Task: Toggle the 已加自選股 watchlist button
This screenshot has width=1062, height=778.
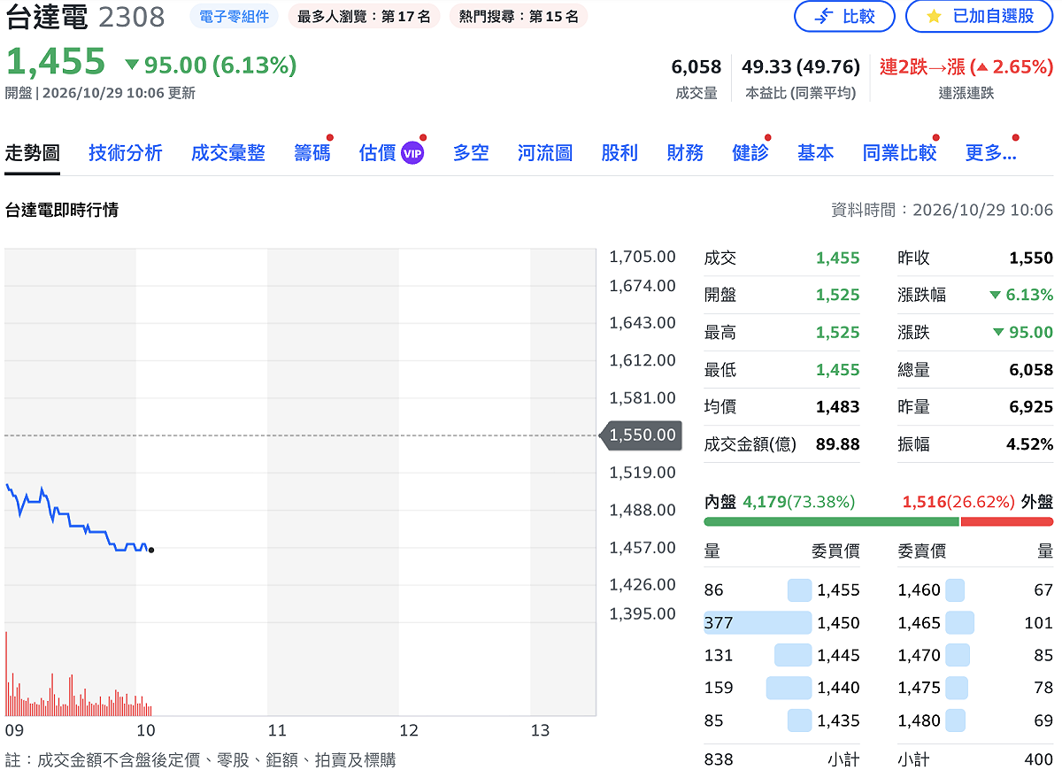Action: pyautogui.click(x=980, y=16)
